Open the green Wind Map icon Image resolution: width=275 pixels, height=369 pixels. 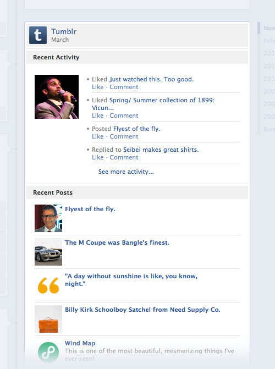tap(48, 353)
